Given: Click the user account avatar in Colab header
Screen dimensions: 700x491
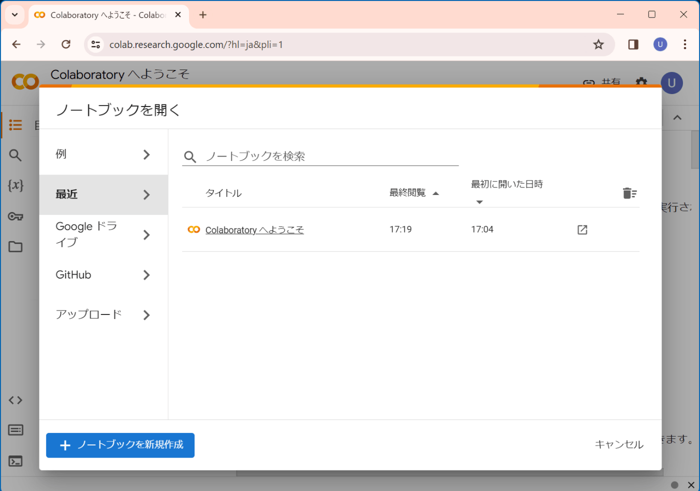Looking at the screenshot, I should (671, 83).
